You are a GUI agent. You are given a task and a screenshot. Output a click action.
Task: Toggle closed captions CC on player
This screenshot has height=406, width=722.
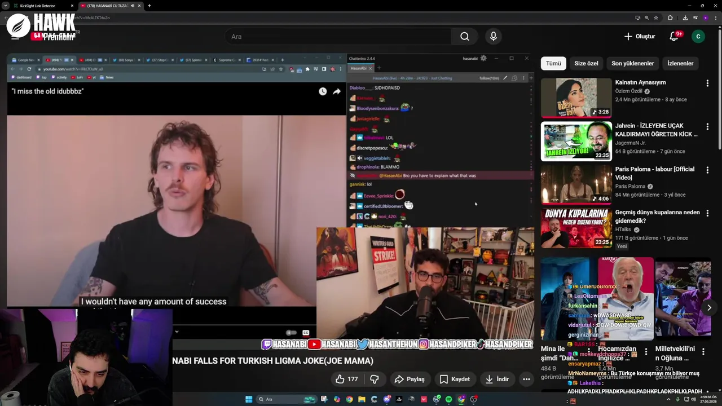[306, 333]
